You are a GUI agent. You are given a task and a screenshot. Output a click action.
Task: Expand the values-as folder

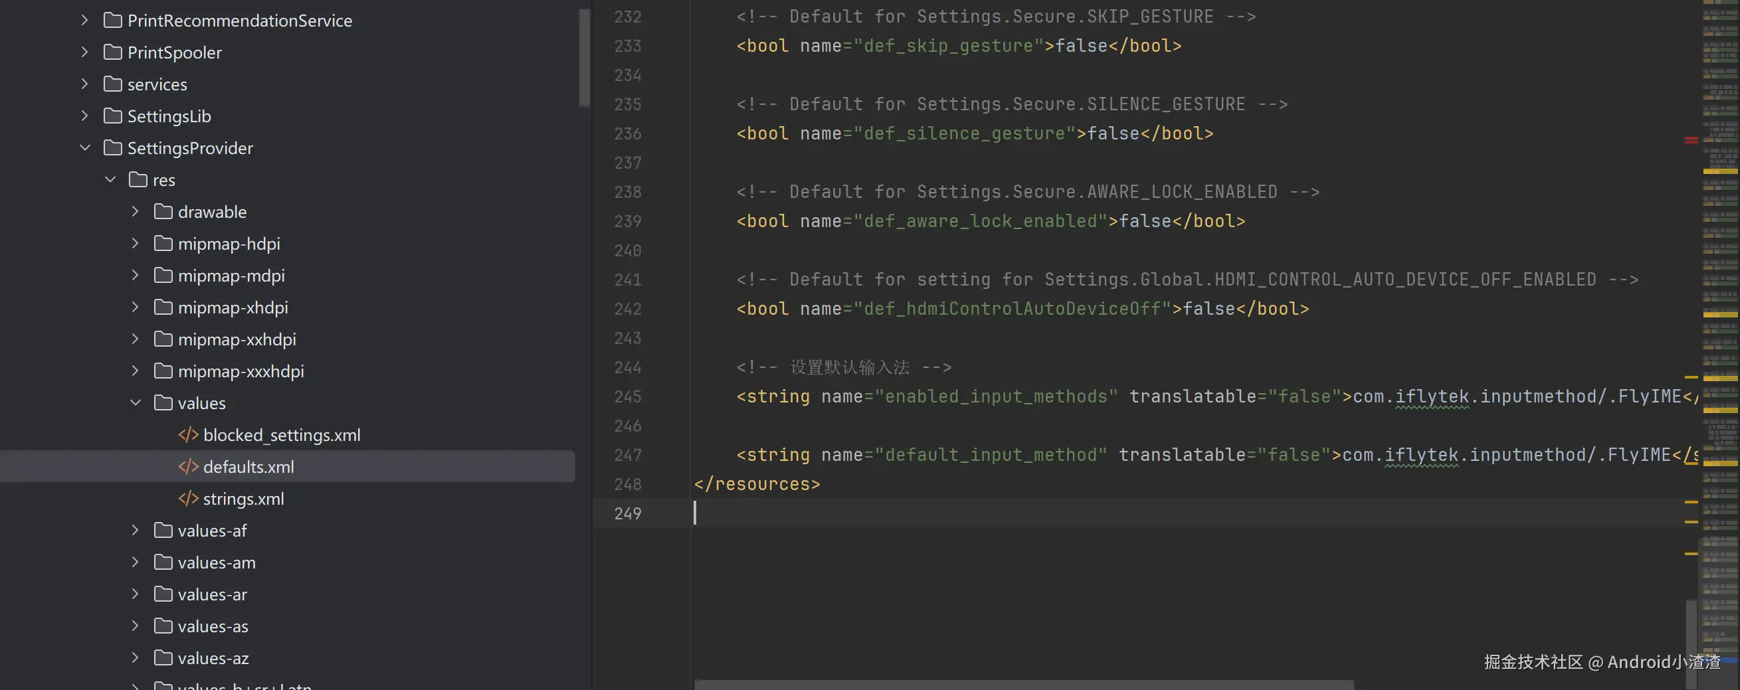[135, 625]
